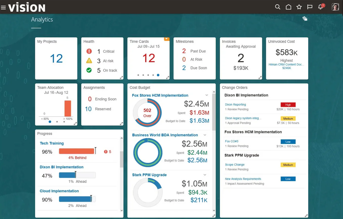Expand Business World BDA Implementation chevron
Image resolution: width=343 pixels, height=219 pixels.
point(205,135)
